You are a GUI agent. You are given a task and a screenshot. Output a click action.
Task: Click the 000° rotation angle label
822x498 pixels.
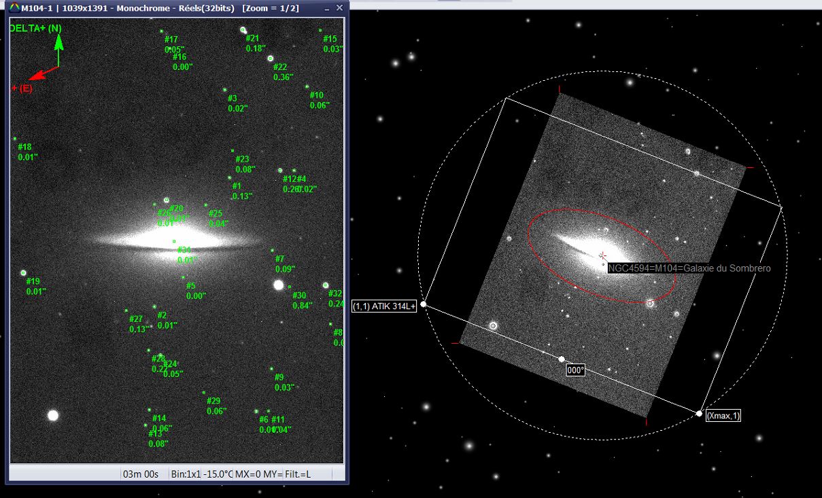tap(576, 370)
